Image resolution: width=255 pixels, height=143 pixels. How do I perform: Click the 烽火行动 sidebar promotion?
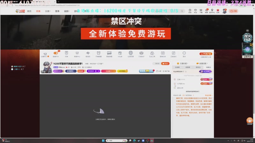point(247,38)
